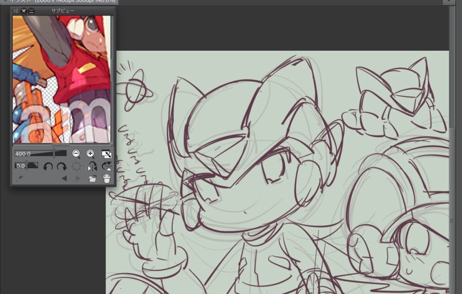The width and height of the screenshot is (462, 294).
Task: Open the Sub View palette menu
Action: click(x=16, y=11)
